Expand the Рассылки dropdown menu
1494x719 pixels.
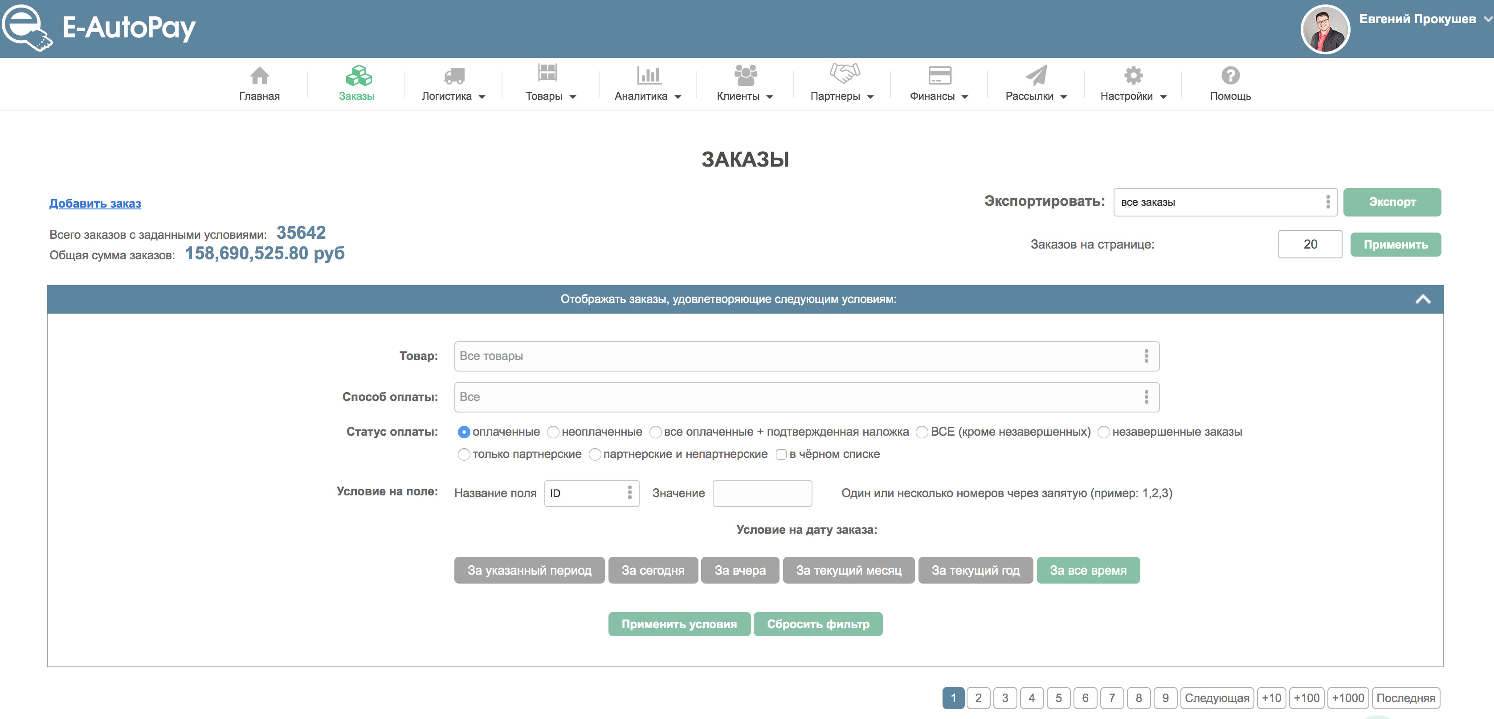[x=1036, y=96]
